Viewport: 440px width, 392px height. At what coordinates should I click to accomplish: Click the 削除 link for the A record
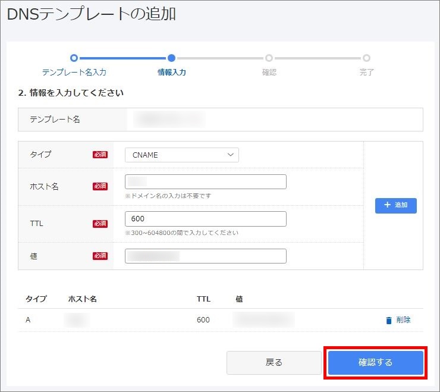click(x=403, y=320)
